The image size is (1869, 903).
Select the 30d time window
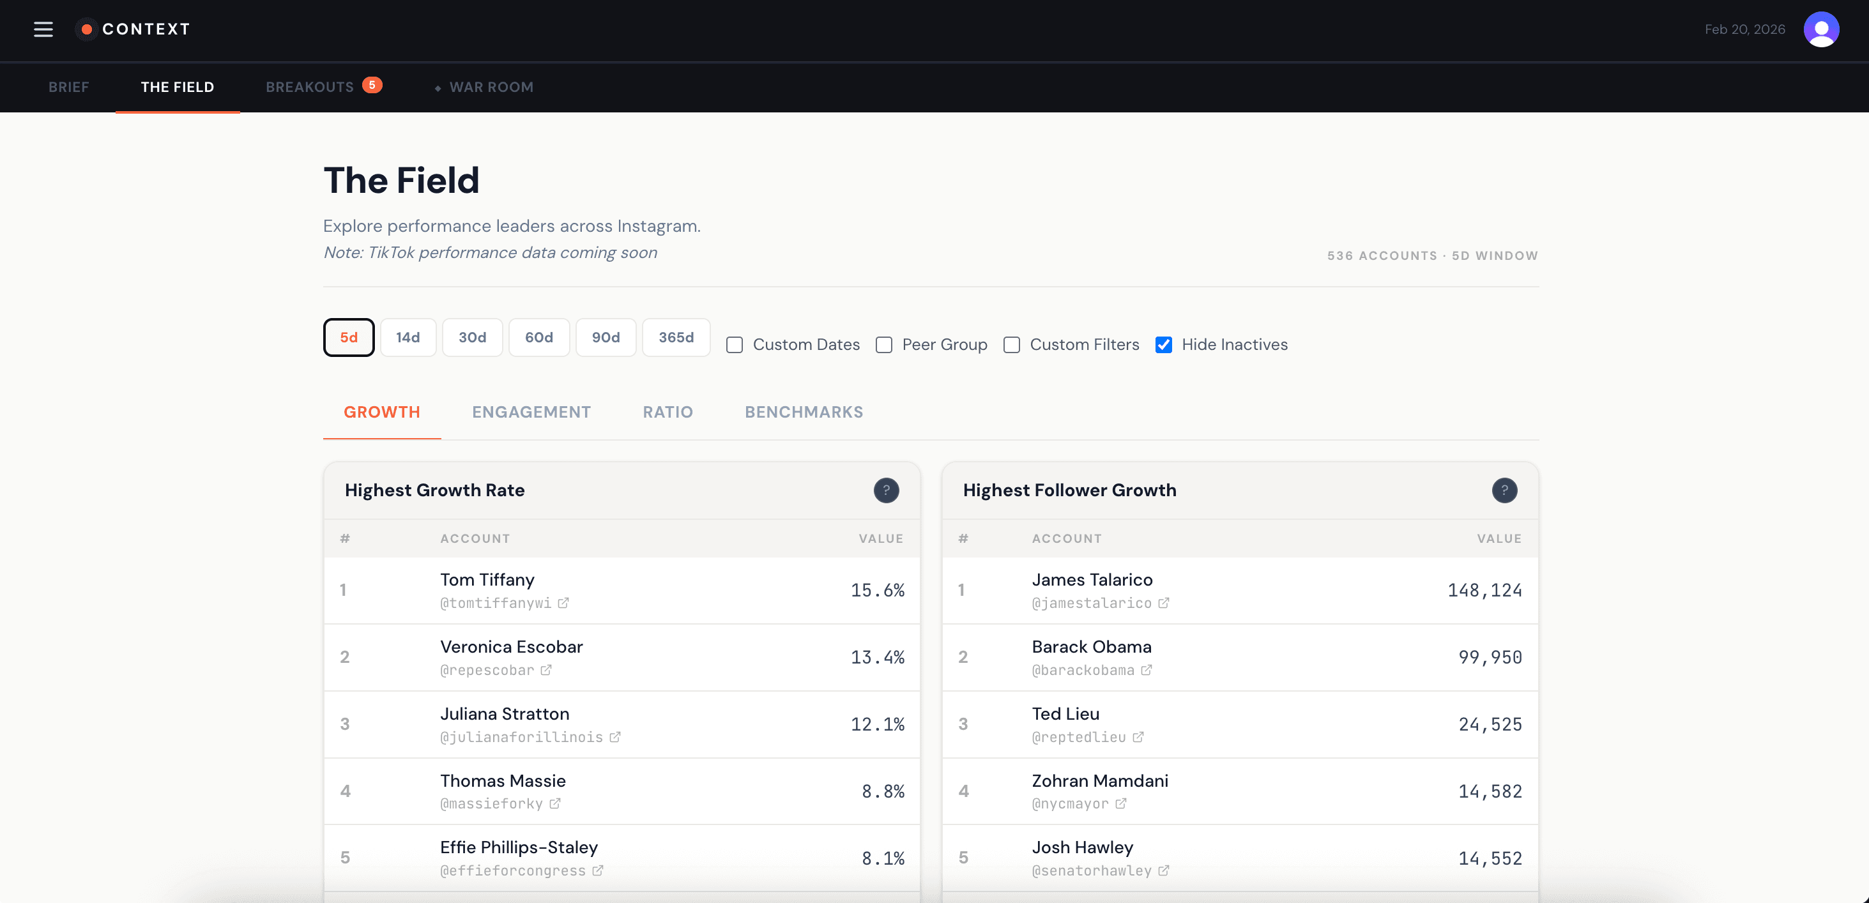click(471, 337)
